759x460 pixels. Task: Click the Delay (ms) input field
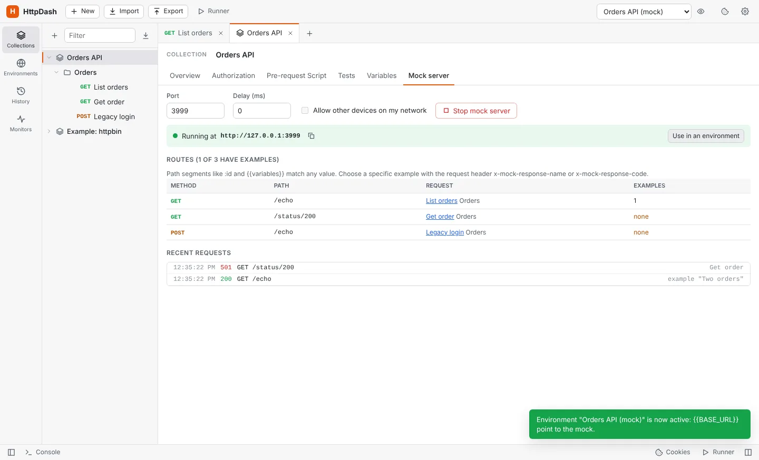tap(262, 111)
